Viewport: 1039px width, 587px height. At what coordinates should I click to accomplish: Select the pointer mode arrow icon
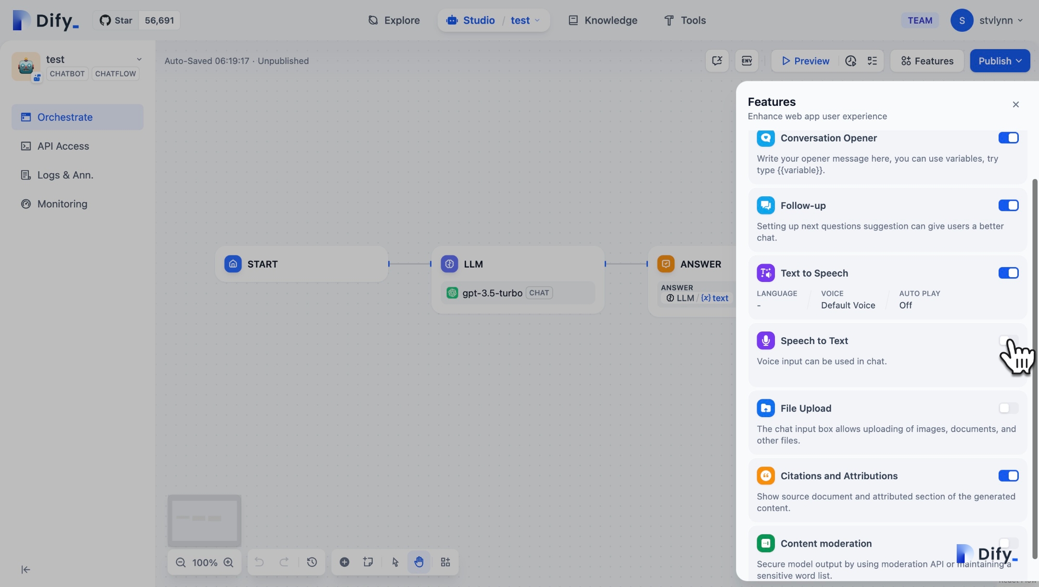click(395, 562)
